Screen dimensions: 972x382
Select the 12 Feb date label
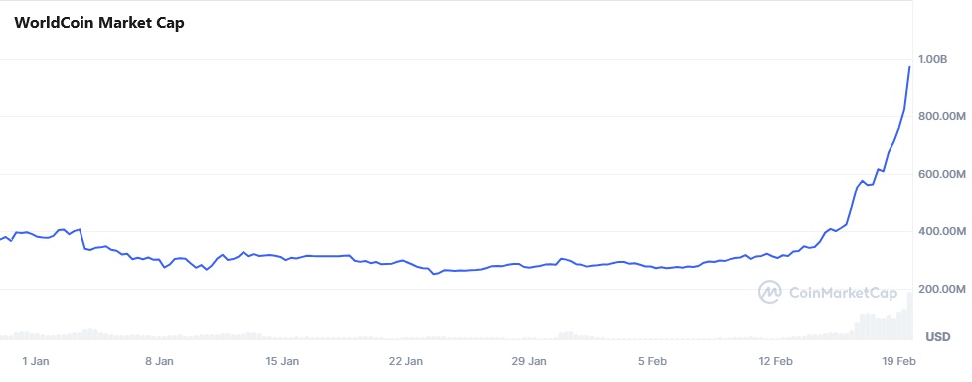(x=776, y=361)
